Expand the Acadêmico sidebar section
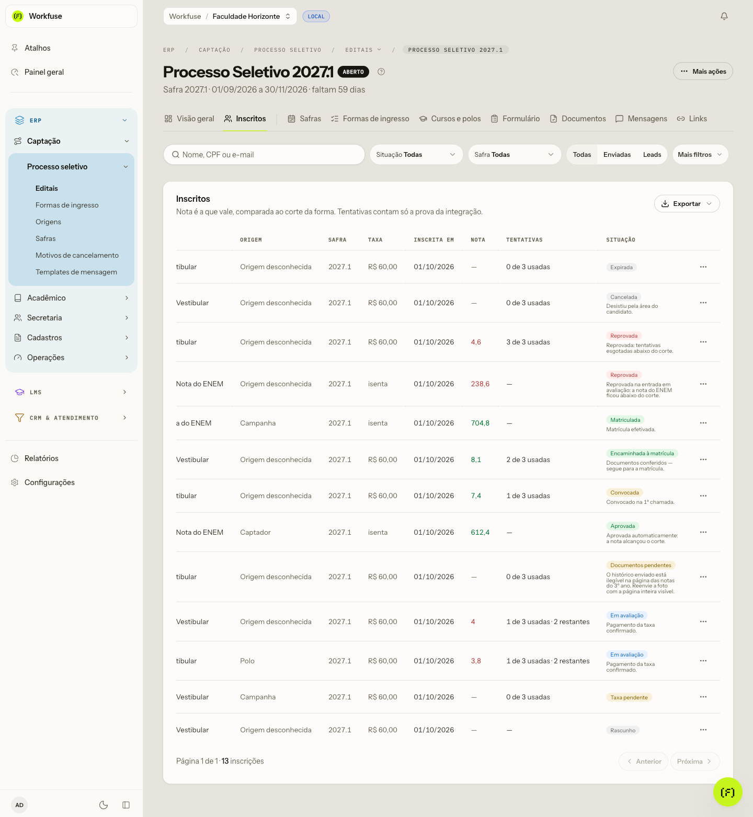Screen dimensions: 753x817 [x=71, y=298]
